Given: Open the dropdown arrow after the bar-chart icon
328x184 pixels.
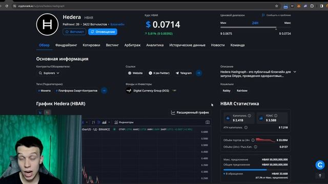Looking at the screenshot, I should [x=109, y=122].
